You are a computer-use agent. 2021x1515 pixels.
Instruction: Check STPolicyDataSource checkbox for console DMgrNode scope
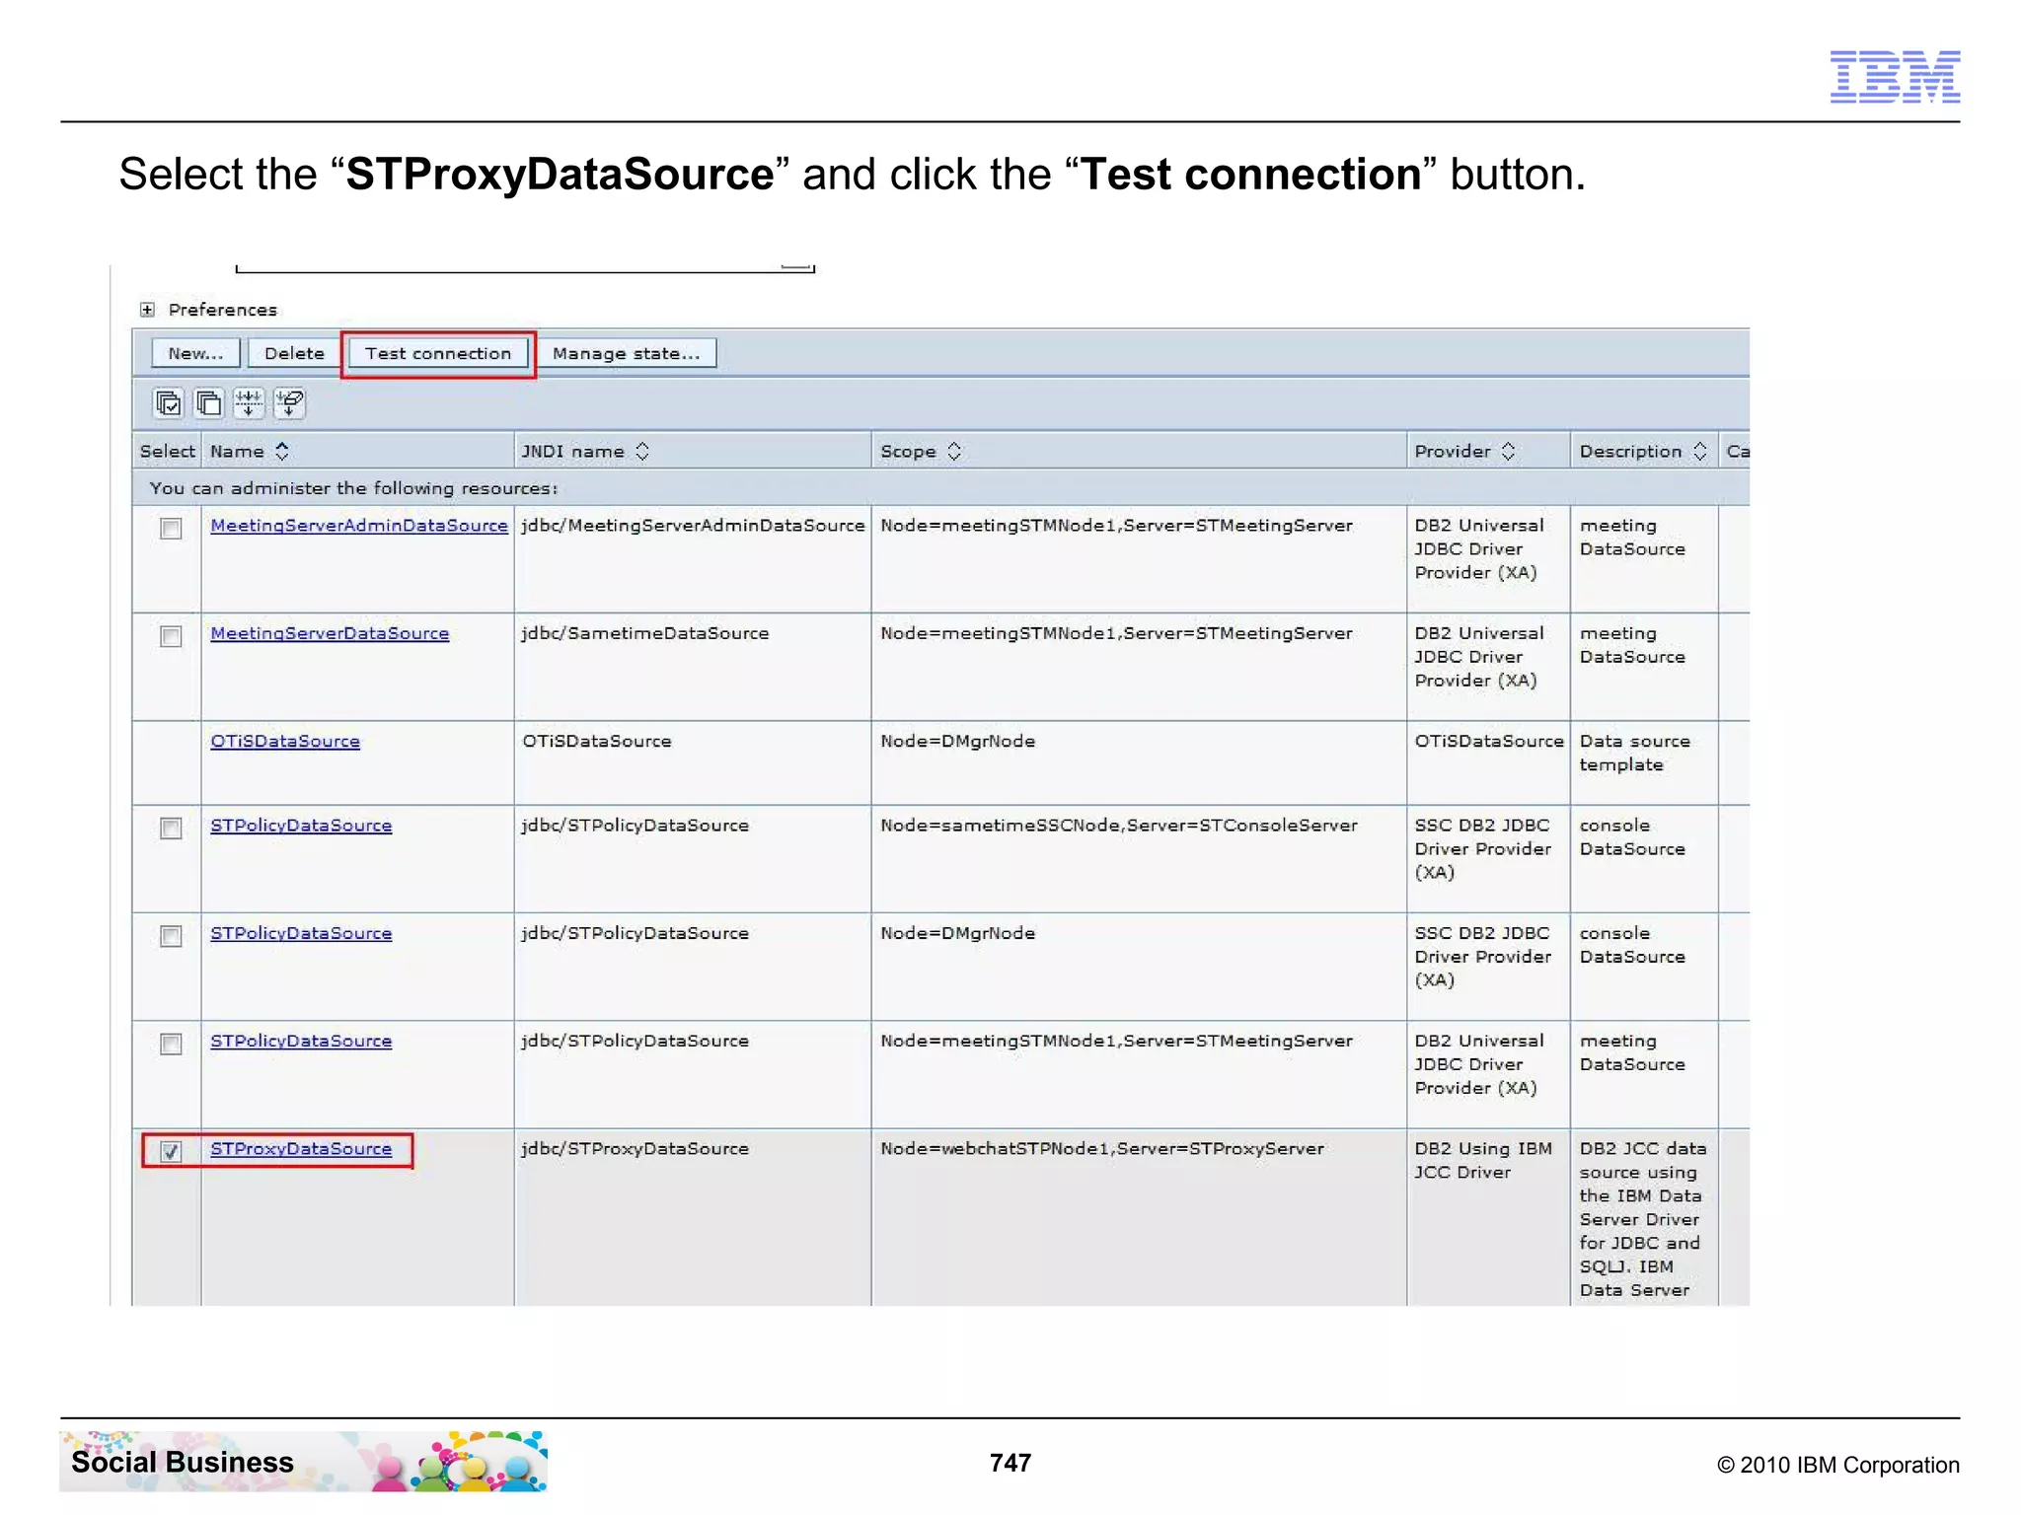171,936
